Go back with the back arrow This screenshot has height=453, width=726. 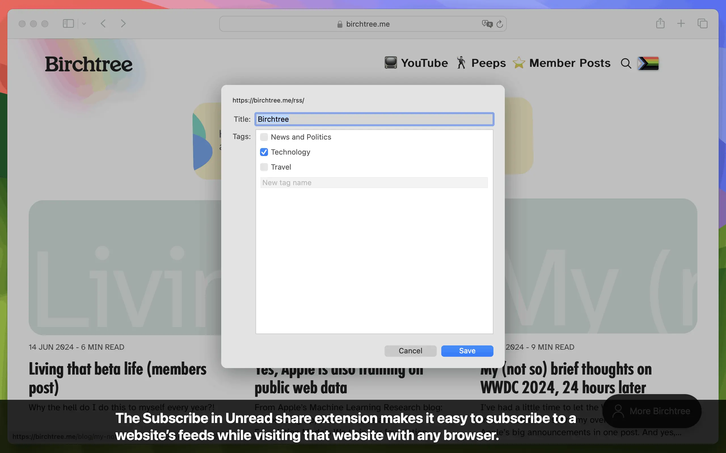click(103, 24)
